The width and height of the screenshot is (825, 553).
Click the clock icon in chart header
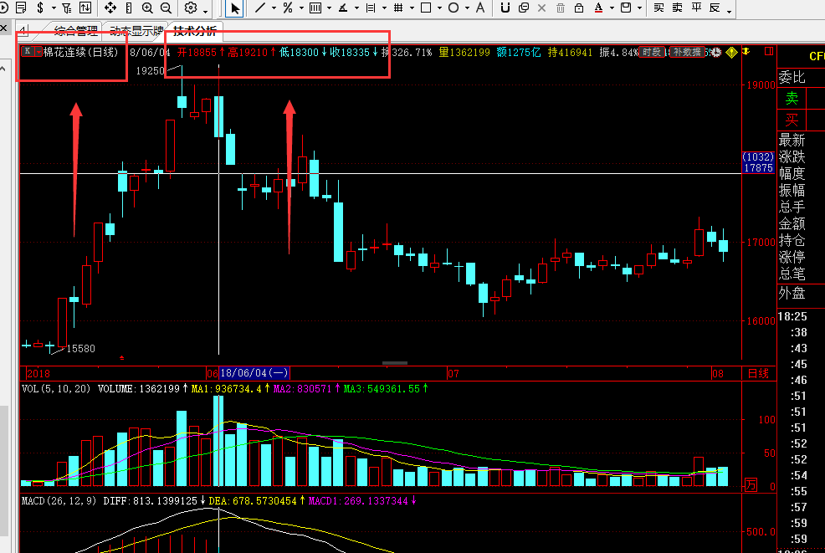(x=716, y=52)
